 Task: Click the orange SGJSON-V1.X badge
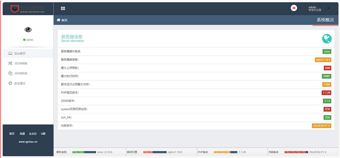[322, 125]
